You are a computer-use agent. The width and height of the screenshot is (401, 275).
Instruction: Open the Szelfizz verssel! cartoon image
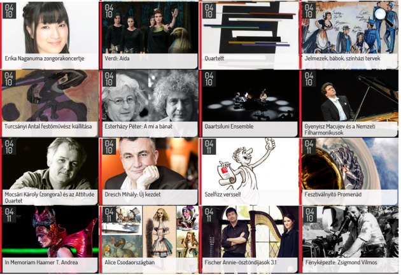coord(250,164)
